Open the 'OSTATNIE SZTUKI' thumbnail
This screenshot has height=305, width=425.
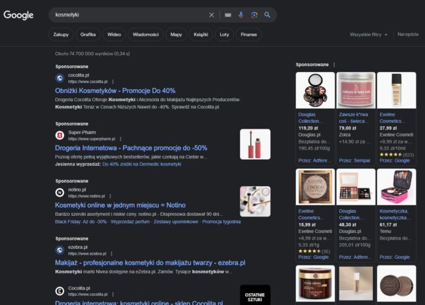pyautogui.click(x=255, y=295)
